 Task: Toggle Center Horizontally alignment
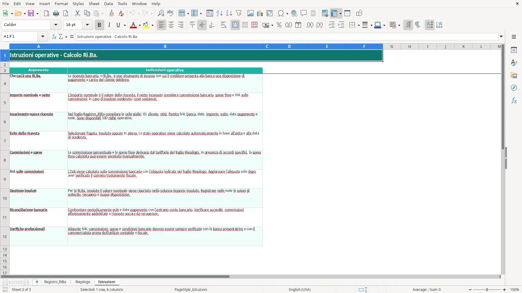click(171, 25)
